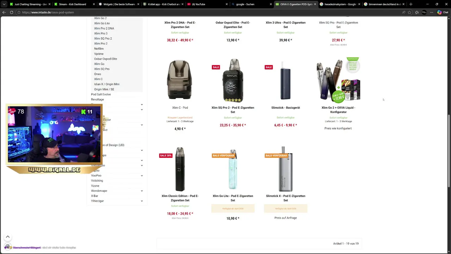Select Oxbar Oxpod Elite in the sidebar

click(105, 59)
